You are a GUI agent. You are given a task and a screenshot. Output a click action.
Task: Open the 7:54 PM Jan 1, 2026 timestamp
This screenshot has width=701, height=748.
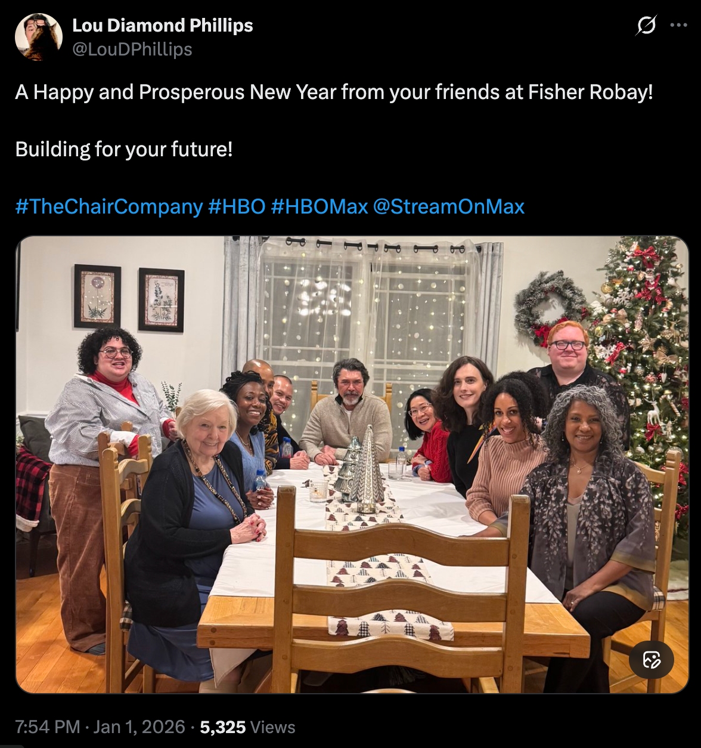click(x=100, y=727)
